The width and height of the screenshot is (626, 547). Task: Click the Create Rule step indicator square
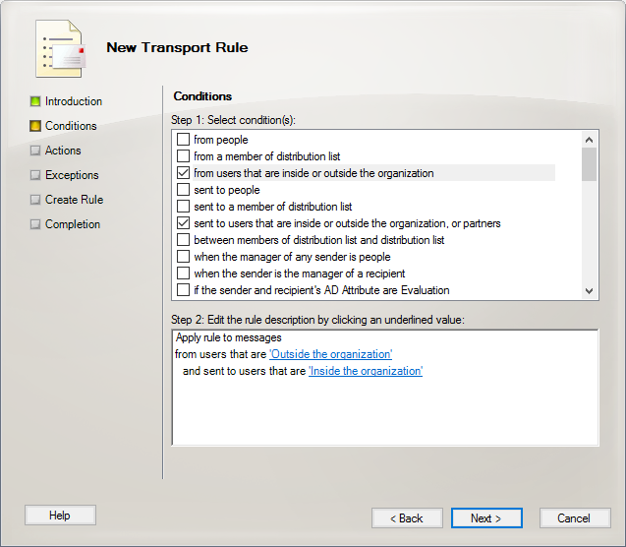point(35,200)
